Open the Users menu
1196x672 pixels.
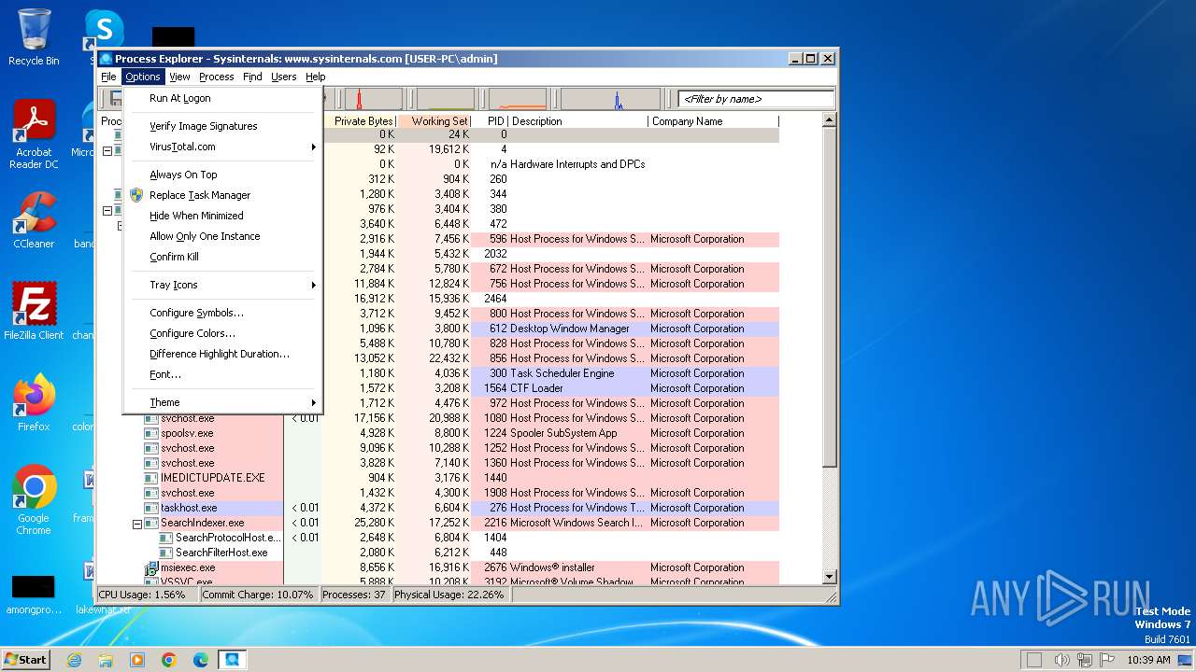click(284, 77)
